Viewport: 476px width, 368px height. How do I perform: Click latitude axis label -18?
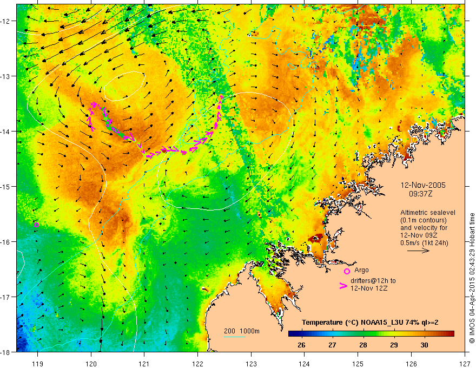click(x=6, y=352)
